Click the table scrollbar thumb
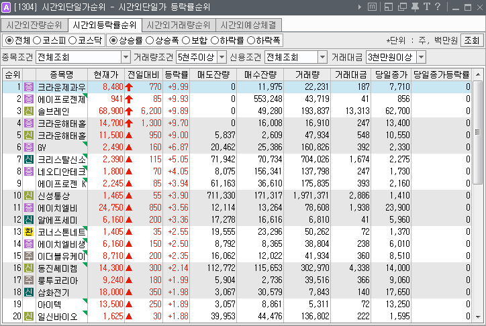Image resolution: width=486 pixels, height=326 pixels. 478,133
